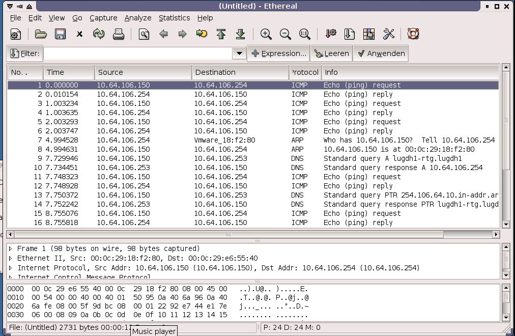The width and height of the screenshot is (515, 336).
Task: Select packet 7, the ARP Who has 10.64.106.150 row
Action: [x=253, y=140]
